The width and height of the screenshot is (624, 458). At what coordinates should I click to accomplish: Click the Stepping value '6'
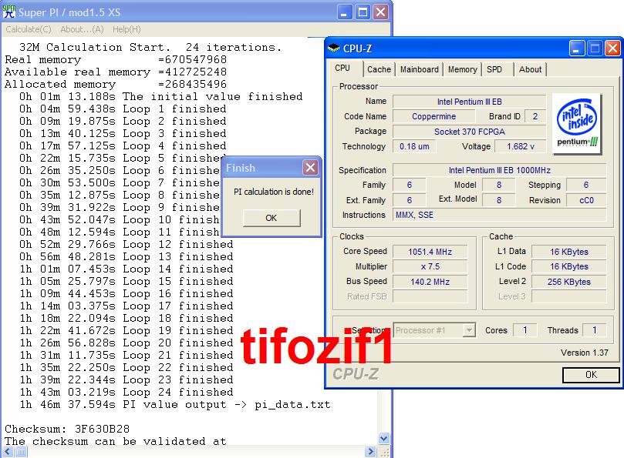click(586, 185)
